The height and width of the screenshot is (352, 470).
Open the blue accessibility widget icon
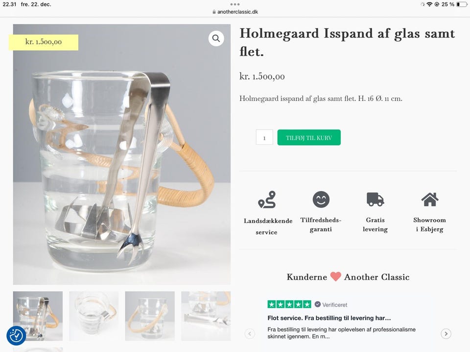(16, 336)
